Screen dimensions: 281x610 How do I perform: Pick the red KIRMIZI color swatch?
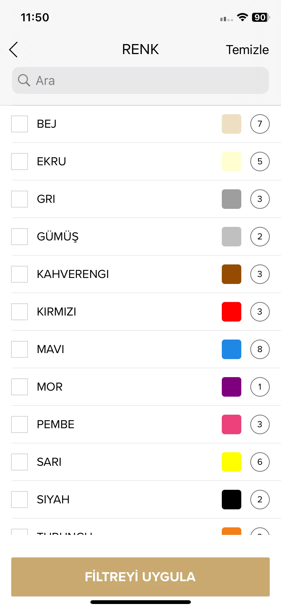pos(232,312)
